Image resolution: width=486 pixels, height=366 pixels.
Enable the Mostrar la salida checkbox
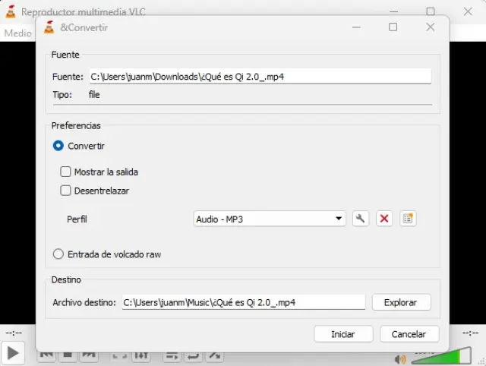(66, 172)
